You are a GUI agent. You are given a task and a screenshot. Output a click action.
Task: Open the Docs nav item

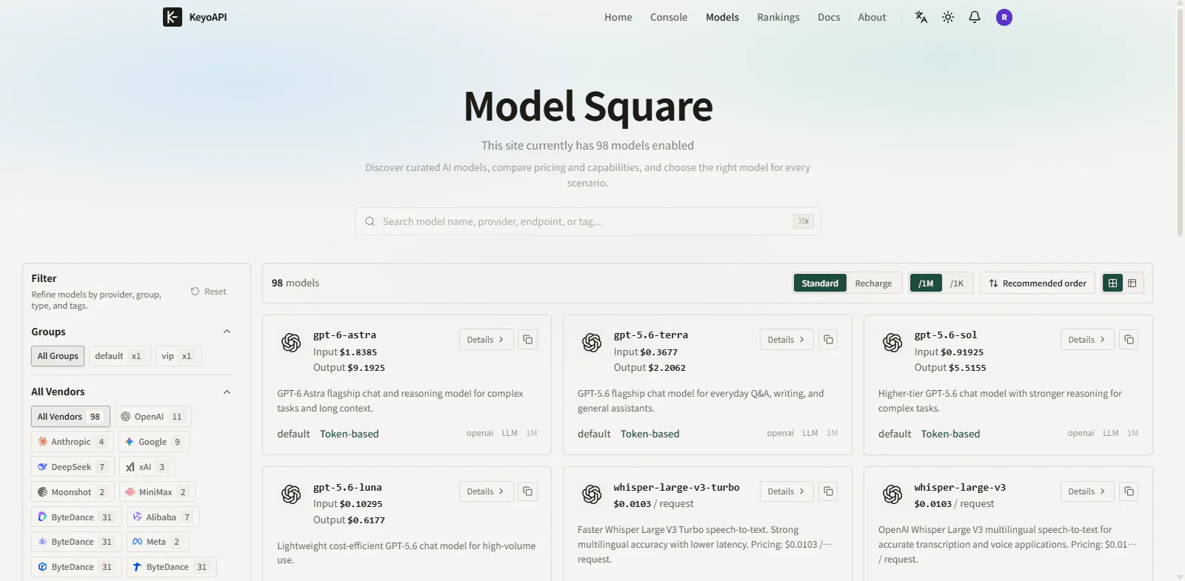tap(829, 17)
